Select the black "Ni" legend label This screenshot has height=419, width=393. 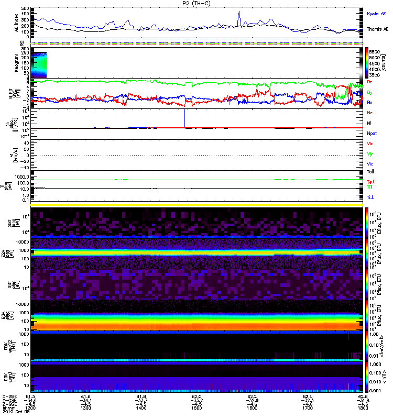point(369,123)
